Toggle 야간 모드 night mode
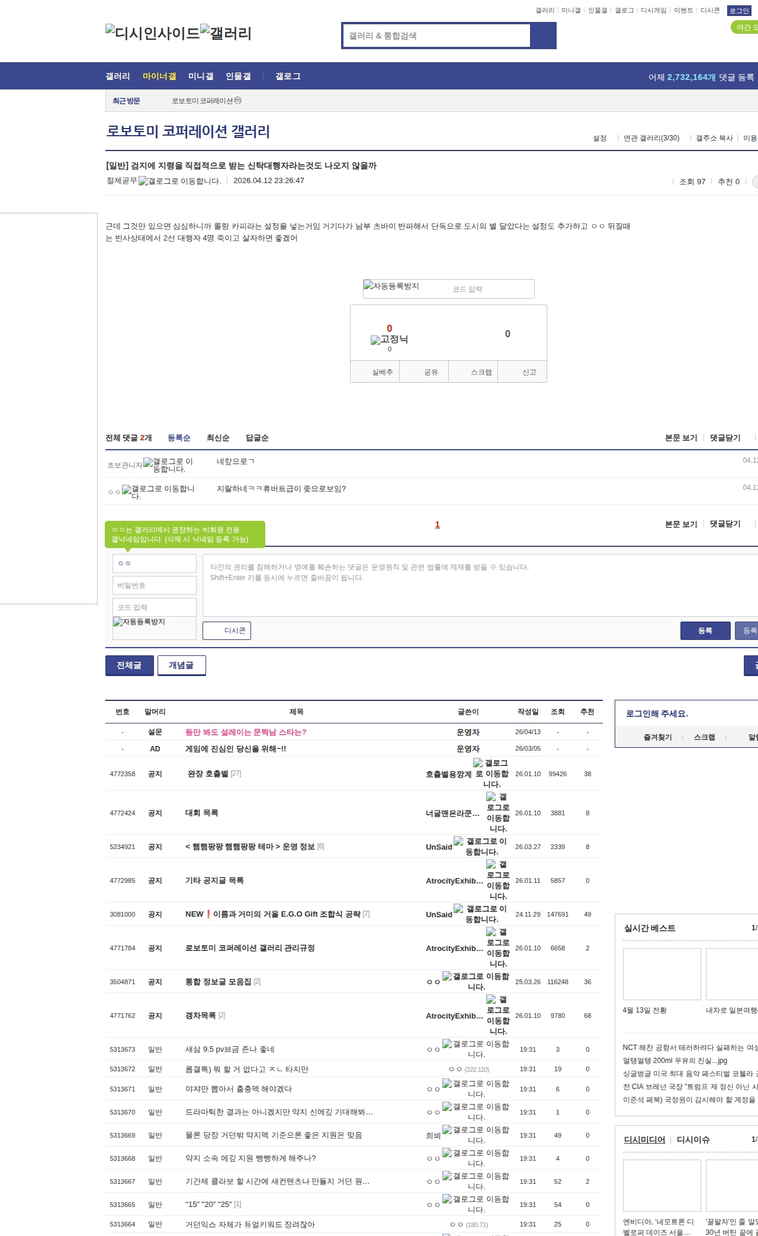Image resolution: width=758 pixels, height=1236 pixels. click(745, 27)
